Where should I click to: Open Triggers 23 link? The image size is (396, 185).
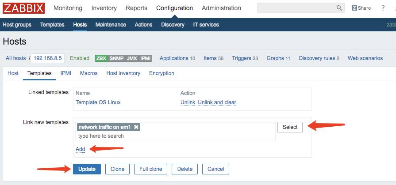pyautogui.click(x=245, y=58)
